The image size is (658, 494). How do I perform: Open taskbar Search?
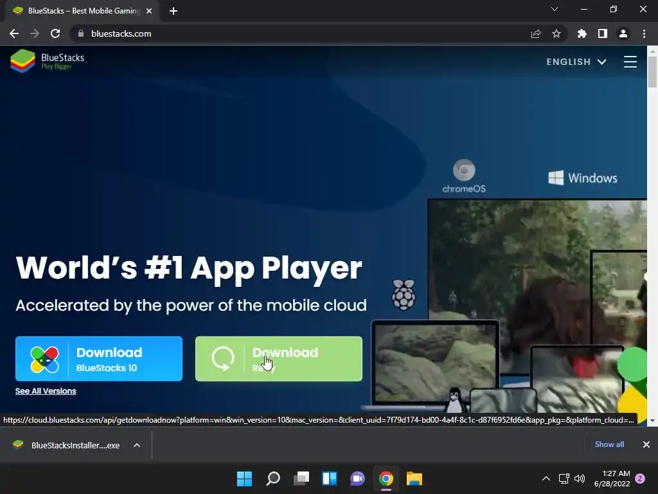pos(272,479)
